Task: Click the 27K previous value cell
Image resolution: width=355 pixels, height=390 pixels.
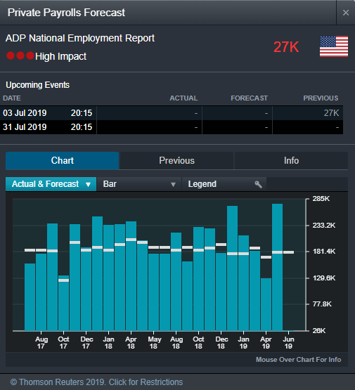Action: [x=331, y=113]
